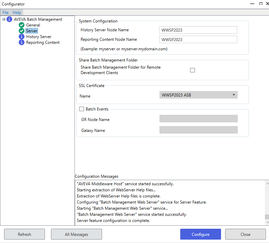Click the Refresh button
This screenshot has height=243, width=269.
(24, 234)
